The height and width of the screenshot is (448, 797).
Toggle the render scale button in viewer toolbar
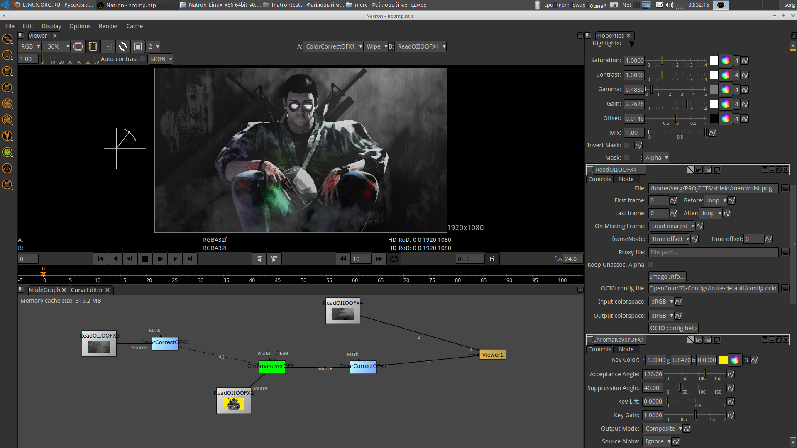[x=138, y=46]
